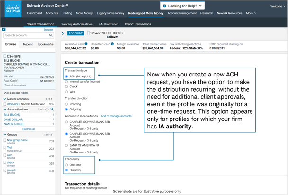Open the Welcome user menu
The image size is (288, 195).
(278, 6)
